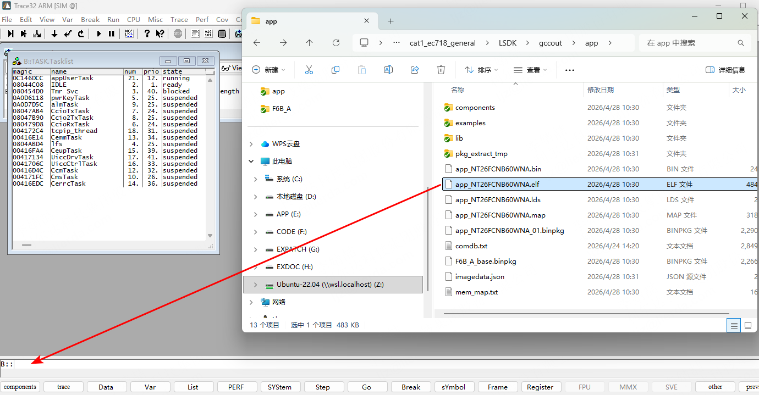Click the cut scissors icon in Explorer
The image size is (759, 395).
click(309, 70)
